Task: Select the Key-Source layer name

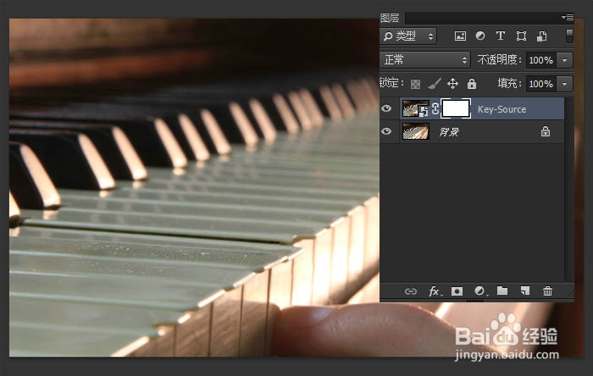Action: point(502,109)
